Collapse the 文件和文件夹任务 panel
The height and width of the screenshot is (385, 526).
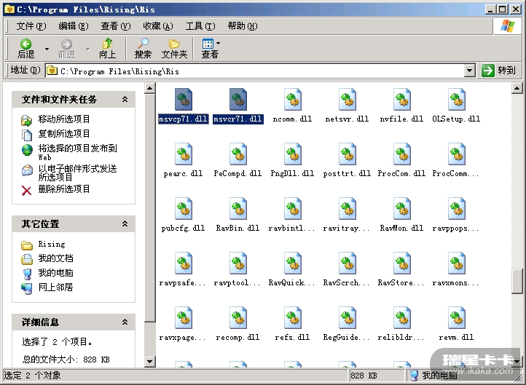point(125,99)
